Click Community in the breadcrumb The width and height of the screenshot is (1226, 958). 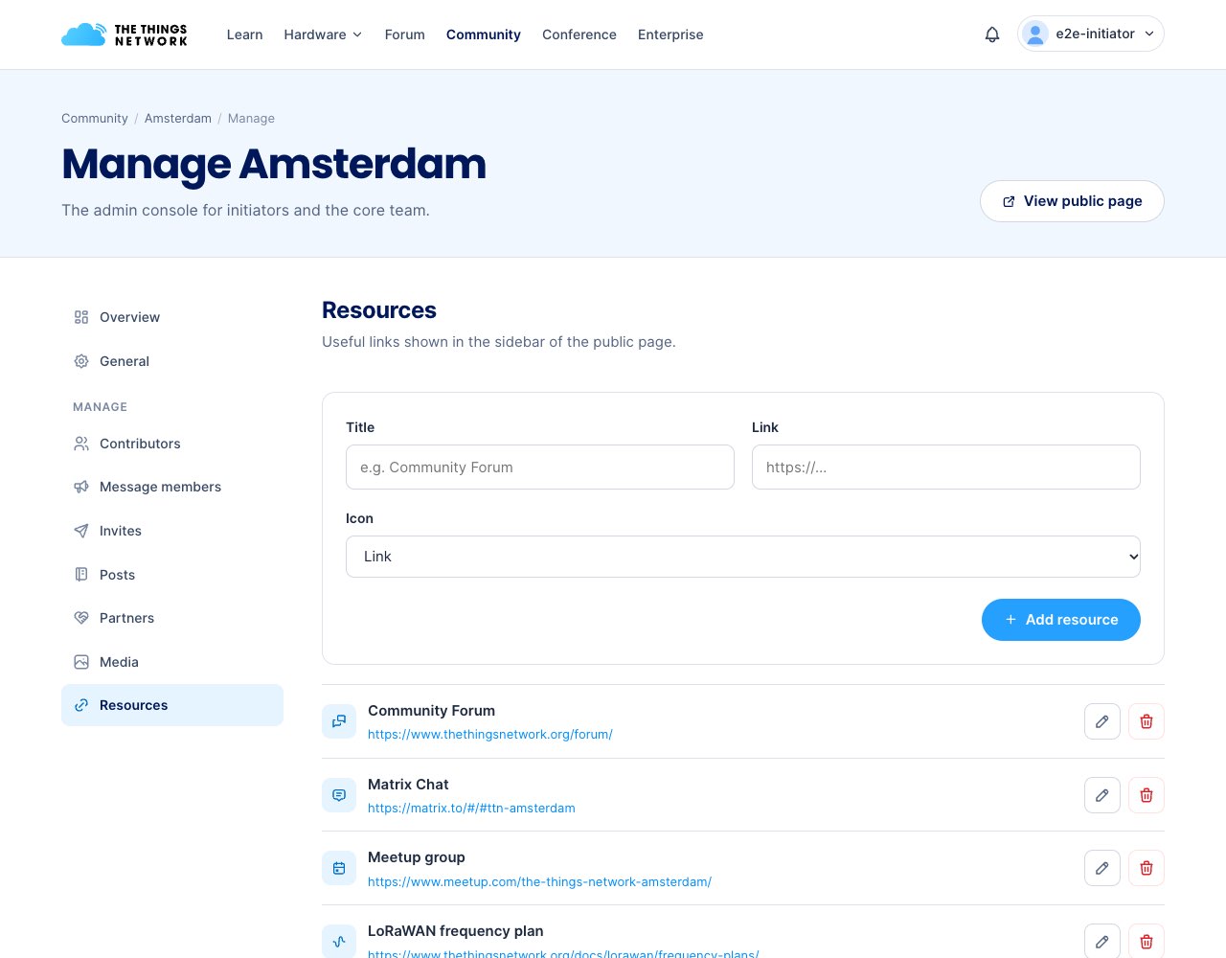[95, 119]
